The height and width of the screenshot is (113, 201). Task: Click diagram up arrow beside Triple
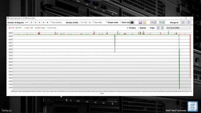click(x=158, y=28)
